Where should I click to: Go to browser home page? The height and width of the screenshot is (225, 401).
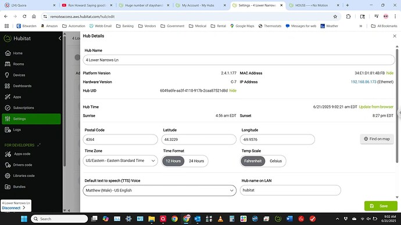click(x=34, y=16)
